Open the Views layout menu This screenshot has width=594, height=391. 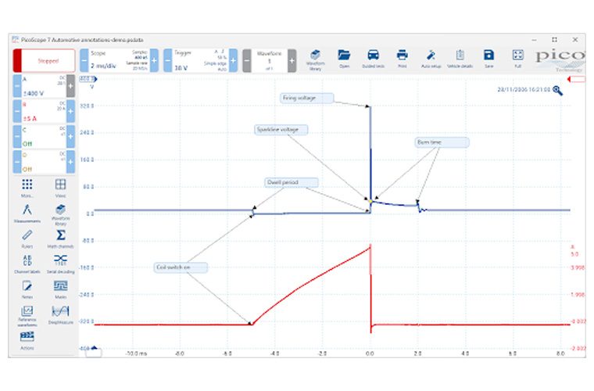(60, 187)
